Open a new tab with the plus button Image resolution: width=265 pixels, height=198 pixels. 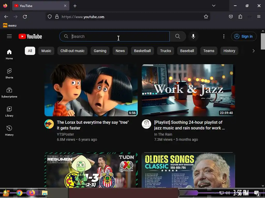pyautogui.click(x=75, y=6)
